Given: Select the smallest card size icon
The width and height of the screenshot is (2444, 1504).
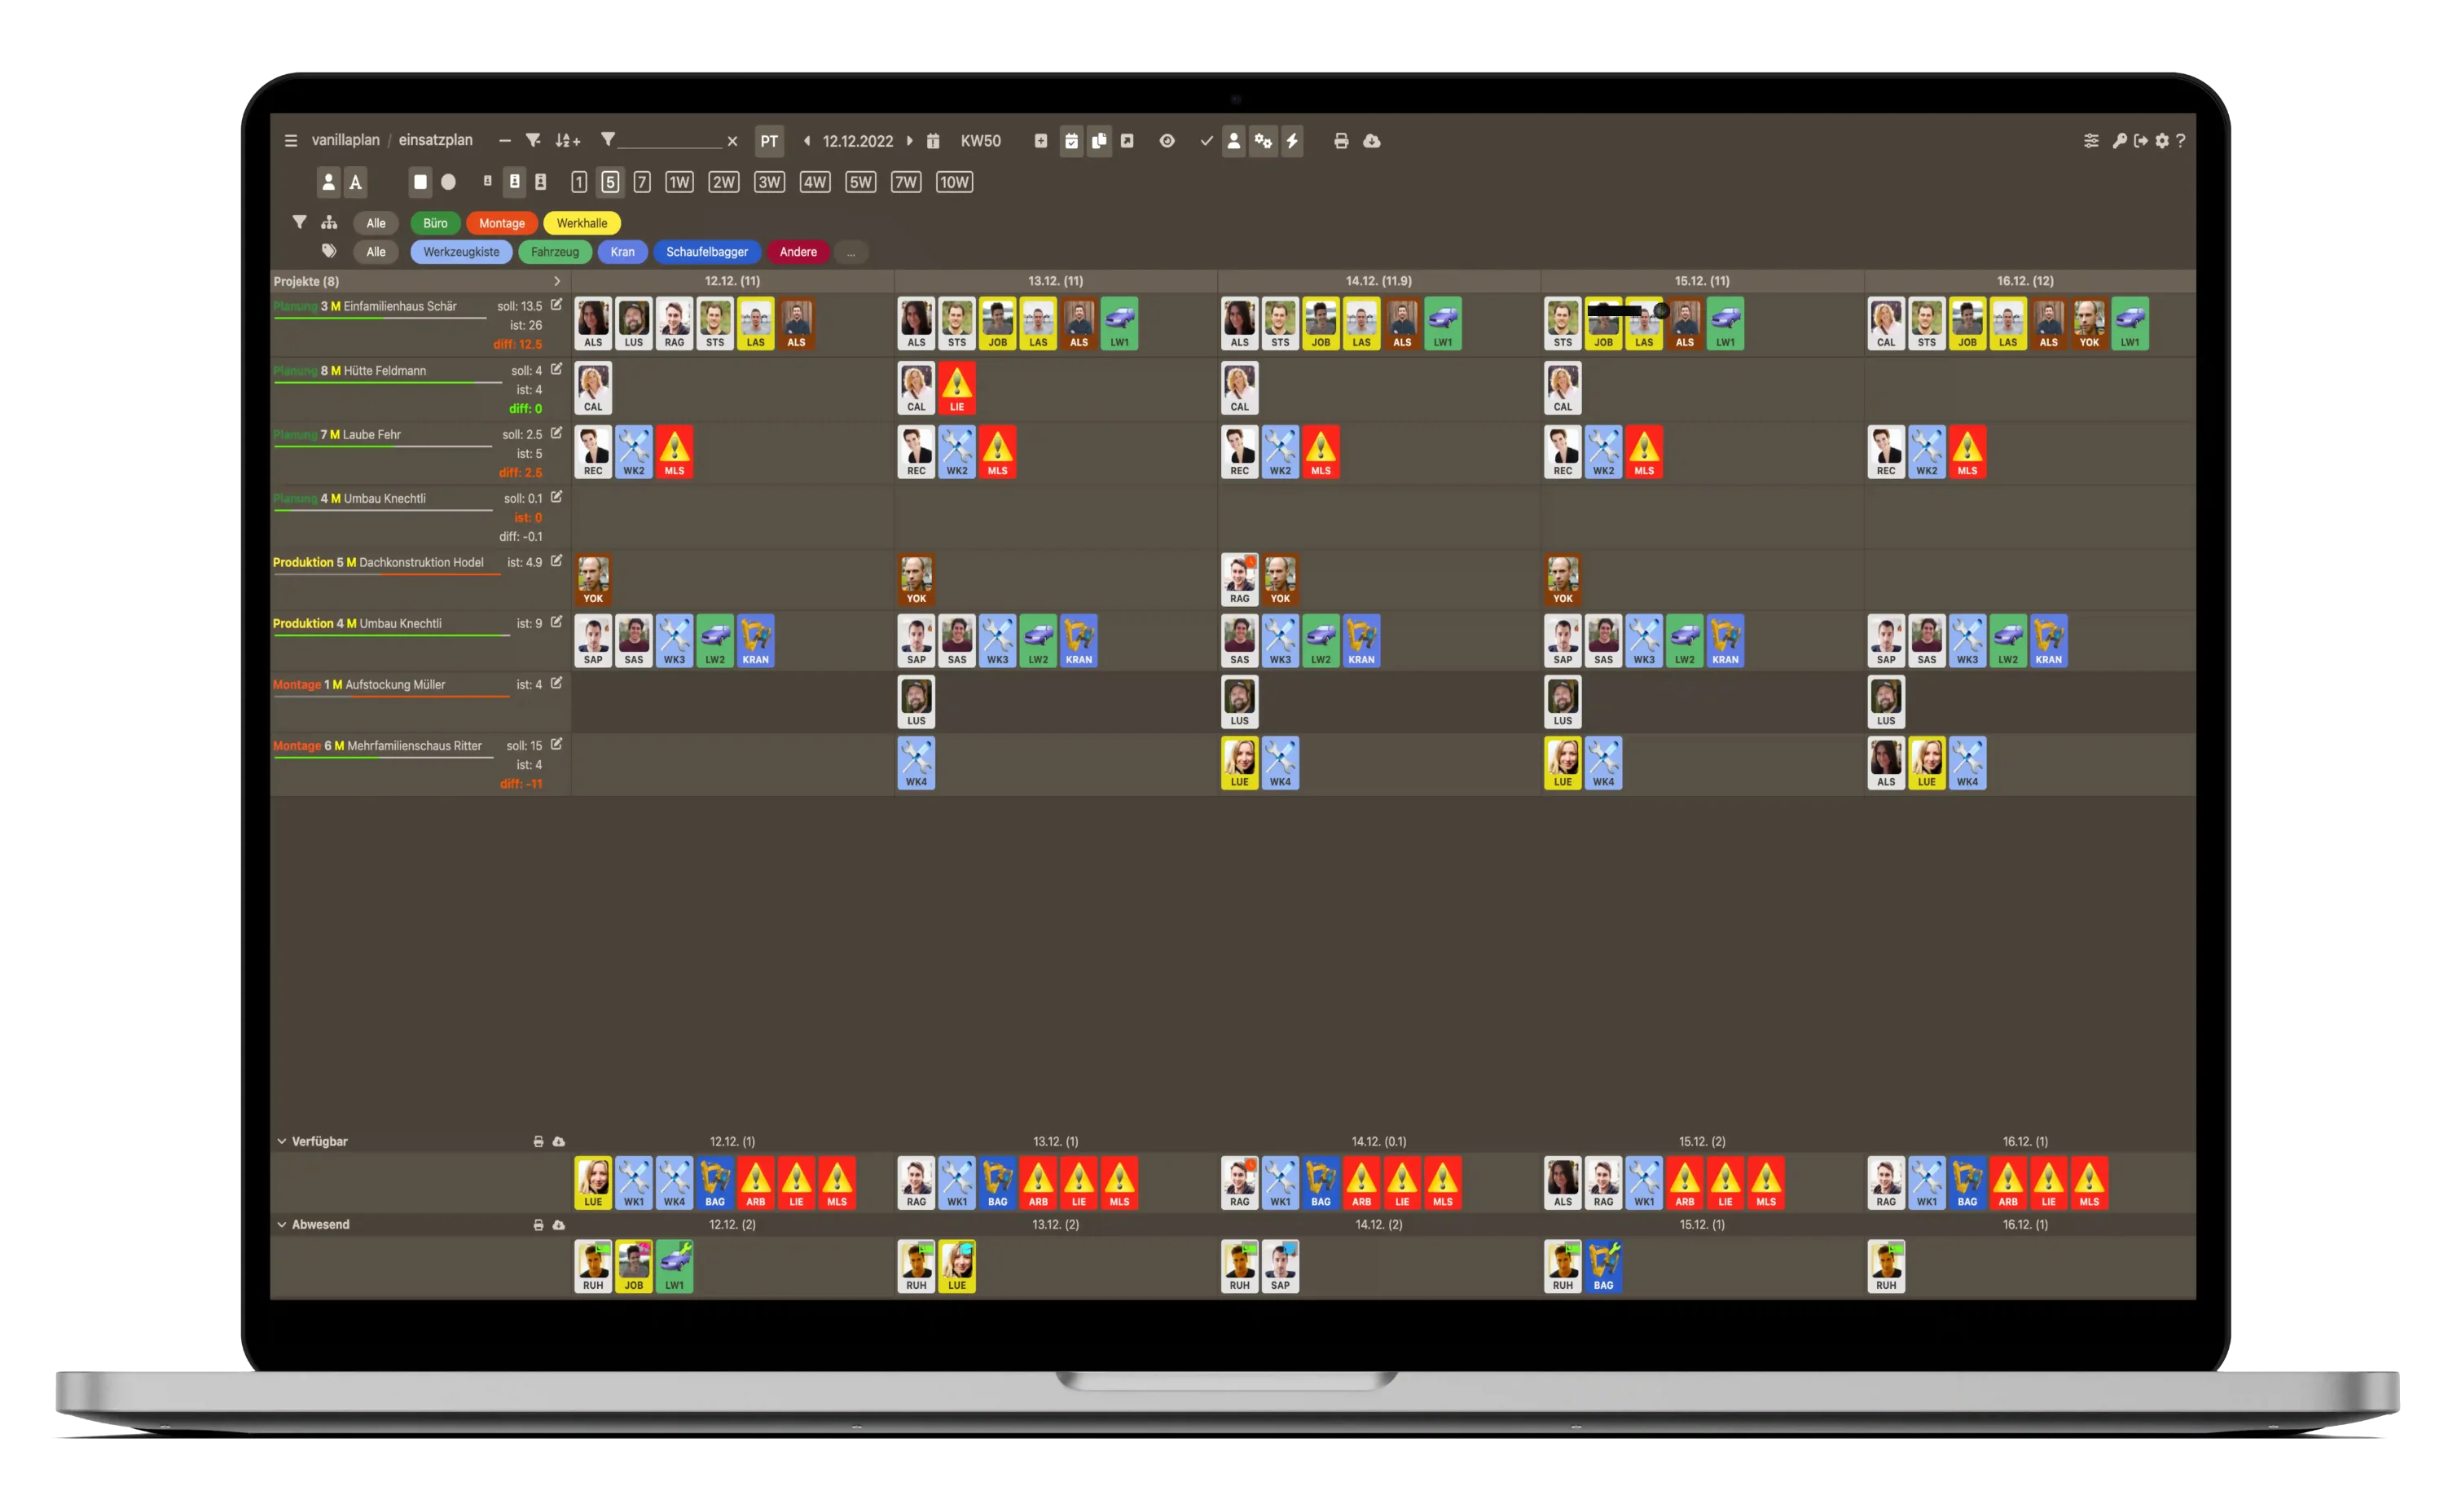Looking at the screenshot, I should click(x=487, y=181).
